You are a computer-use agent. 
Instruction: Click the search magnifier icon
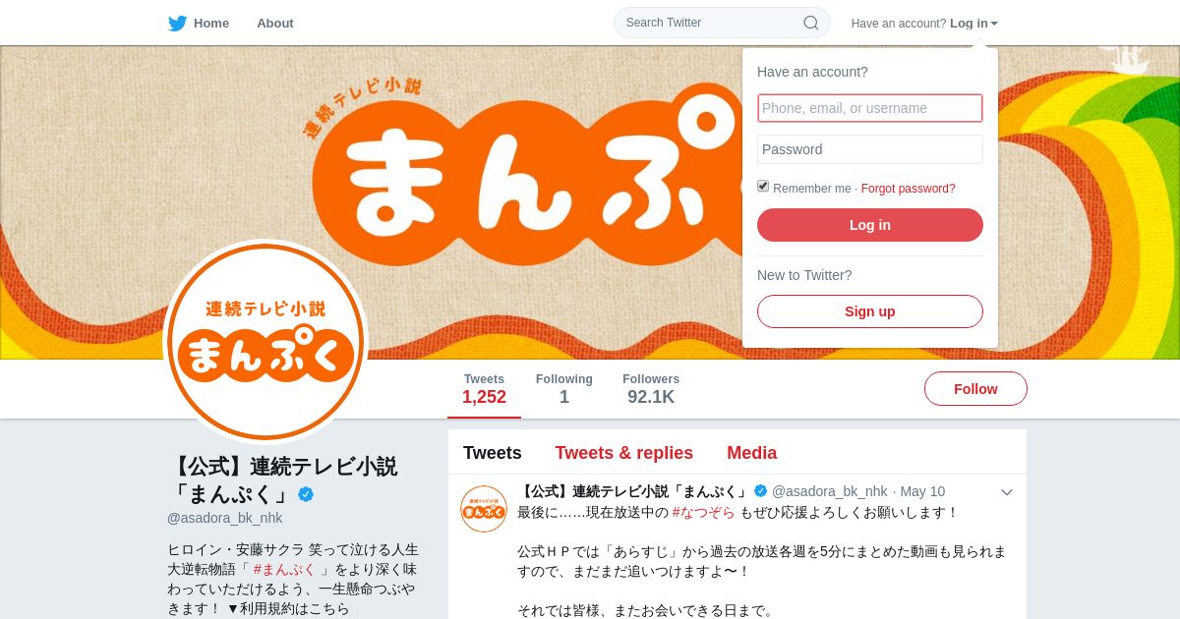(x=811, y=23)
